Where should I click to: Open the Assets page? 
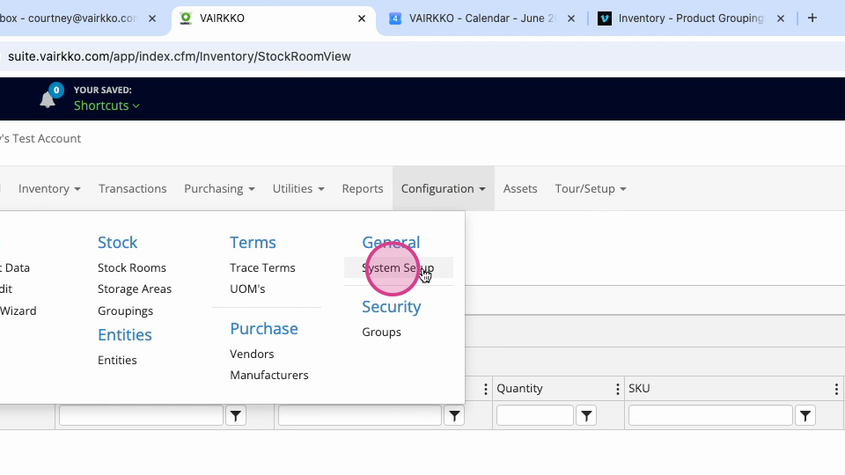[520, 188]
